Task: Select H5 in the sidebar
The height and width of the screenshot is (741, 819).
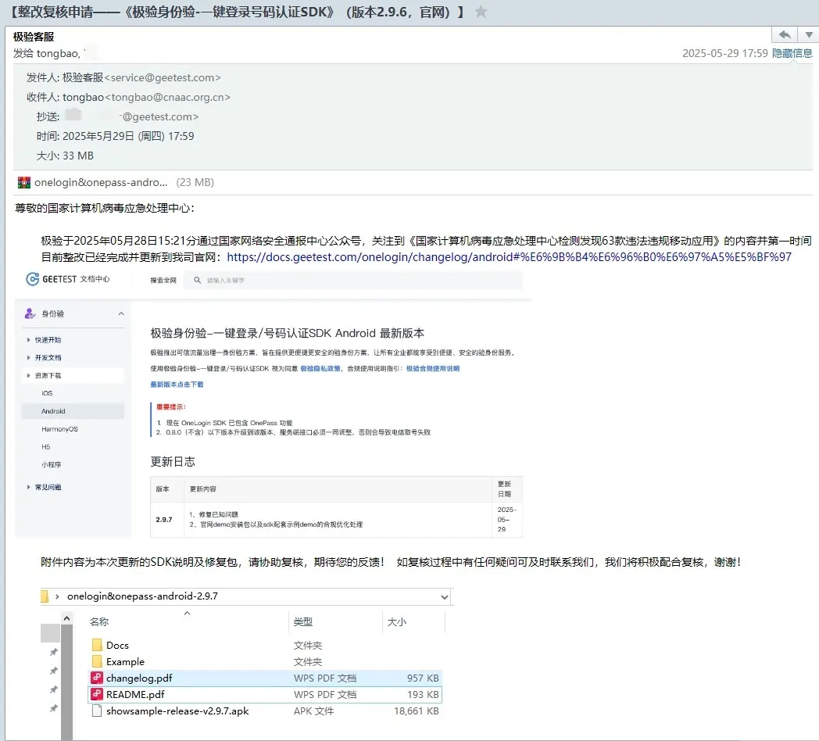Action: point(46,447)
